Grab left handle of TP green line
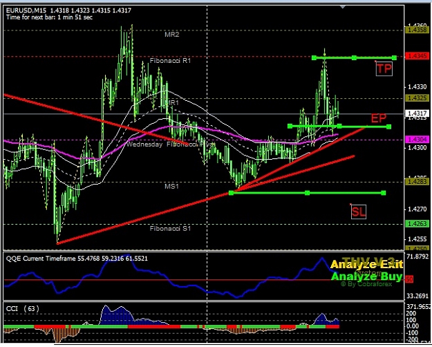 tap(314, 57)
